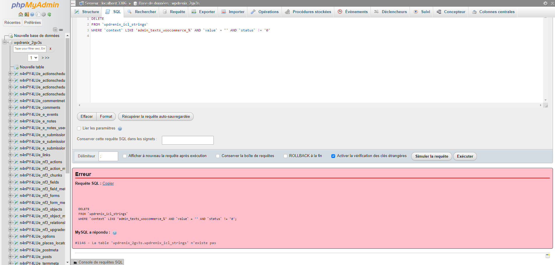
Task: Click the Délimiteur input field
Action: point(108,156)
